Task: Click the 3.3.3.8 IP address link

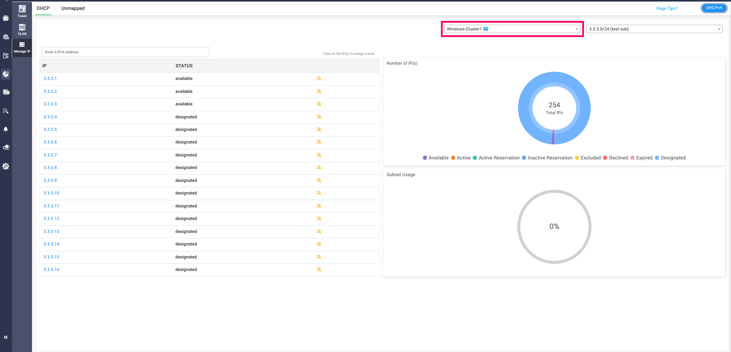Action: pos(50,167)
